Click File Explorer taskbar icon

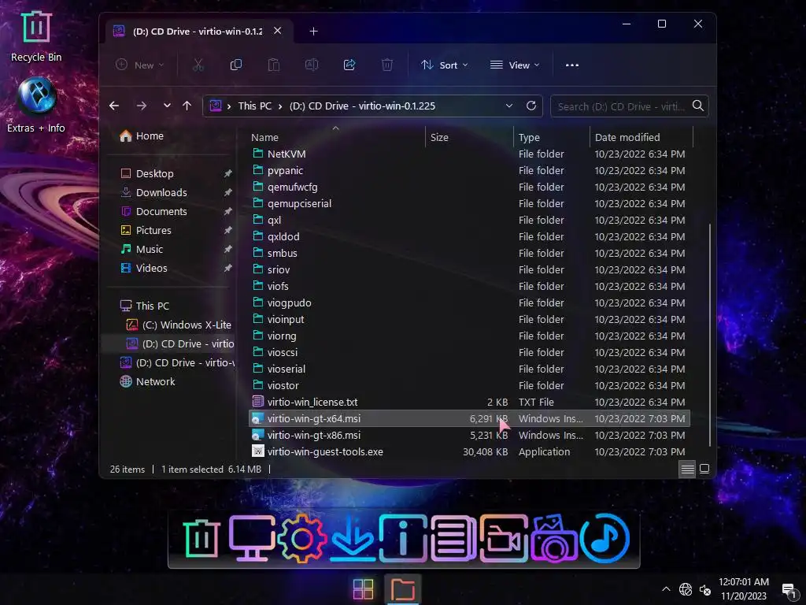click(402, 589)
